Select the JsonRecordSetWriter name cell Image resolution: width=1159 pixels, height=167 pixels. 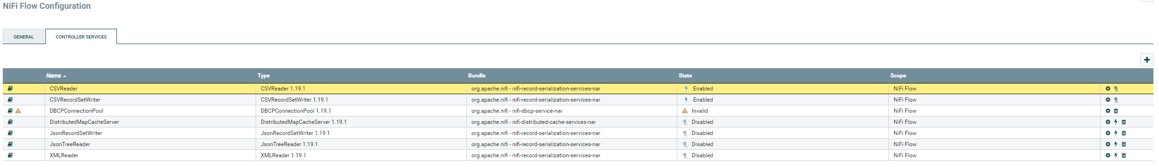150,133
